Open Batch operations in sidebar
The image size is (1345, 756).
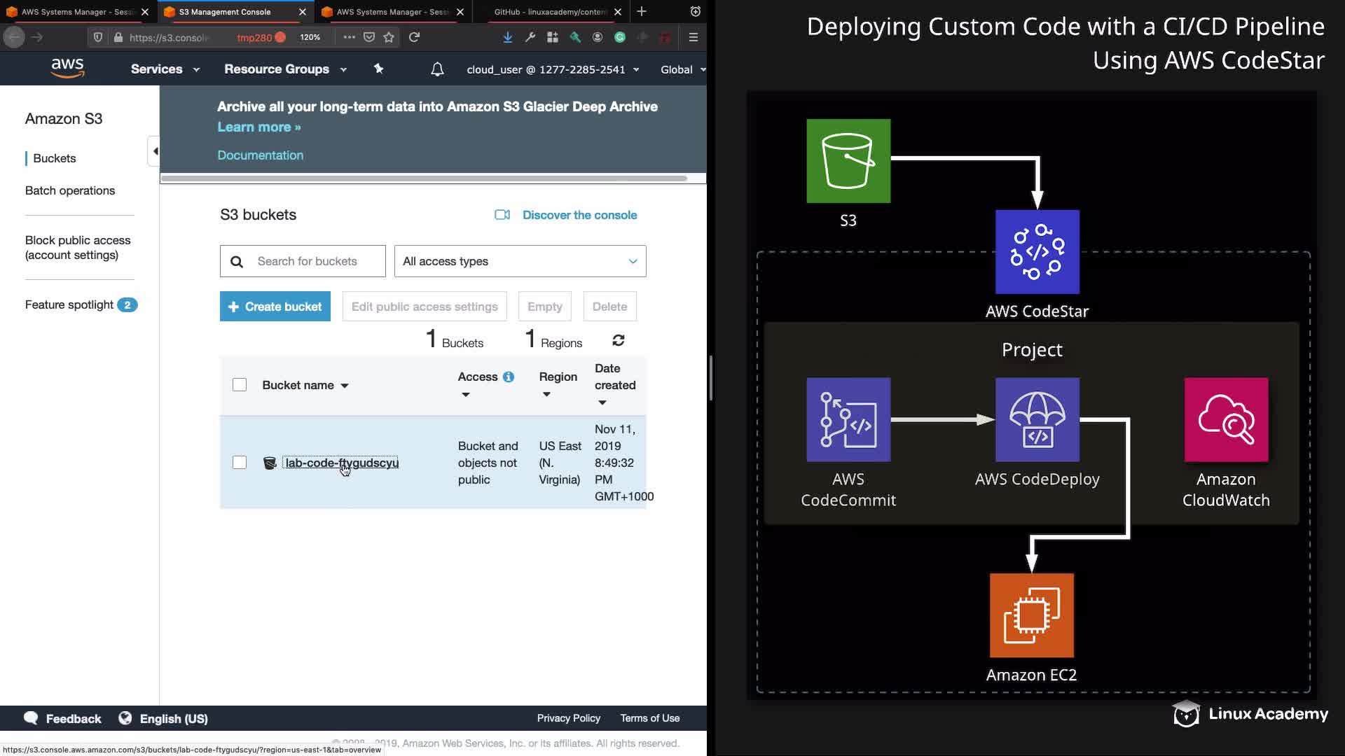(x=70, y=190)
